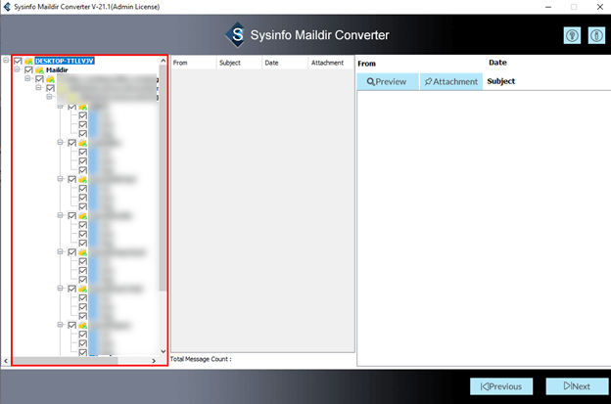The image size is (611, 404).
Task: Open the Help question-mark icon
Action: point(572,36)
